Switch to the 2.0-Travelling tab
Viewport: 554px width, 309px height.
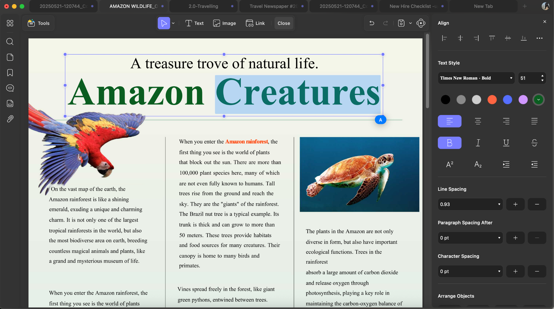point(203,6)
